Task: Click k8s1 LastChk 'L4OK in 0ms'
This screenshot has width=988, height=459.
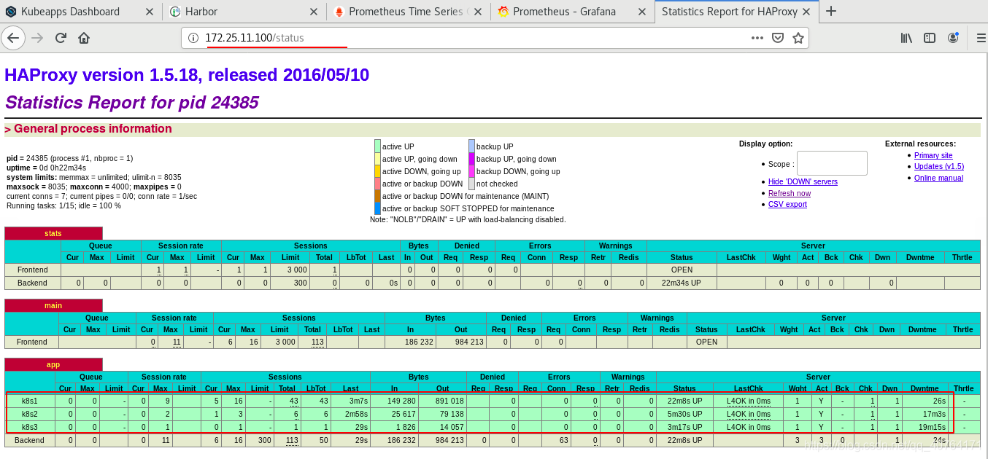Action: tap(748, 401)
